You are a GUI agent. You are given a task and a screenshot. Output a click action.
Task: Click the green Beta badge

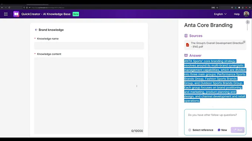pyautogui.click(x=76, y=14)
